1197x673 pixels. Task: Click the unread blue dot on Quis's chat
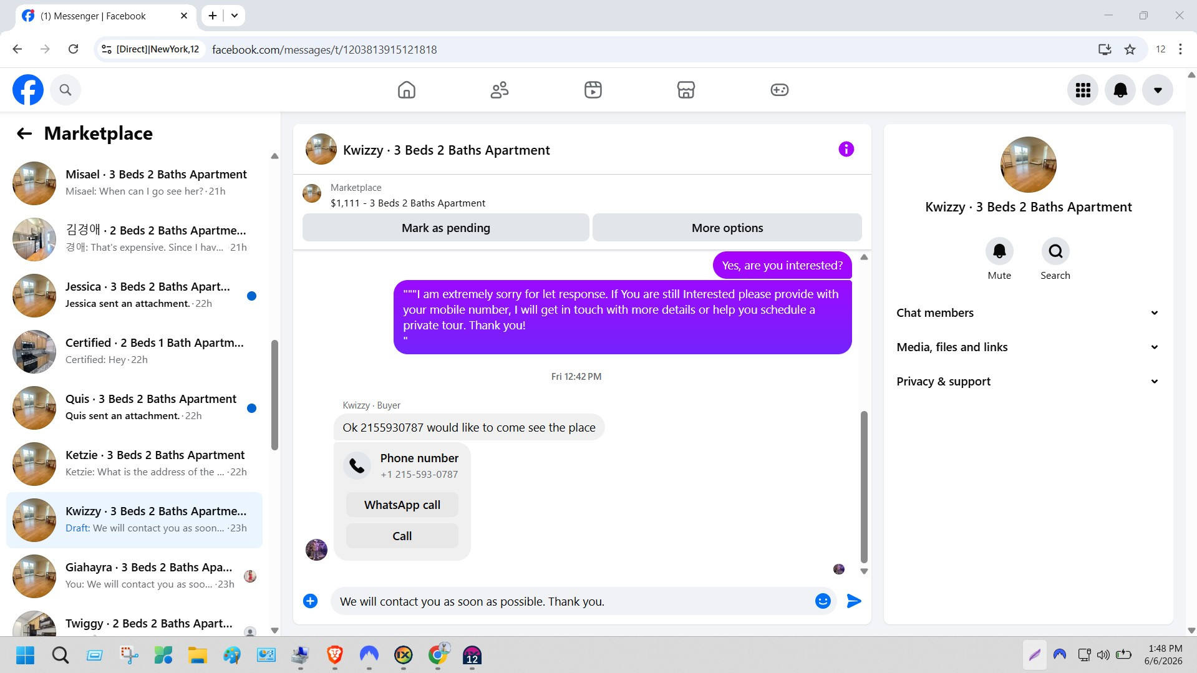(x=251, y=408)
